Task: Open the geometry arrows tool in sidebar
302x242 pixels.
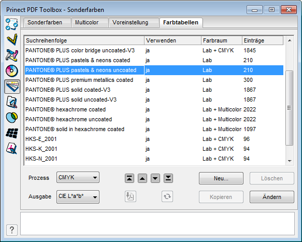Action: [12, 55]
